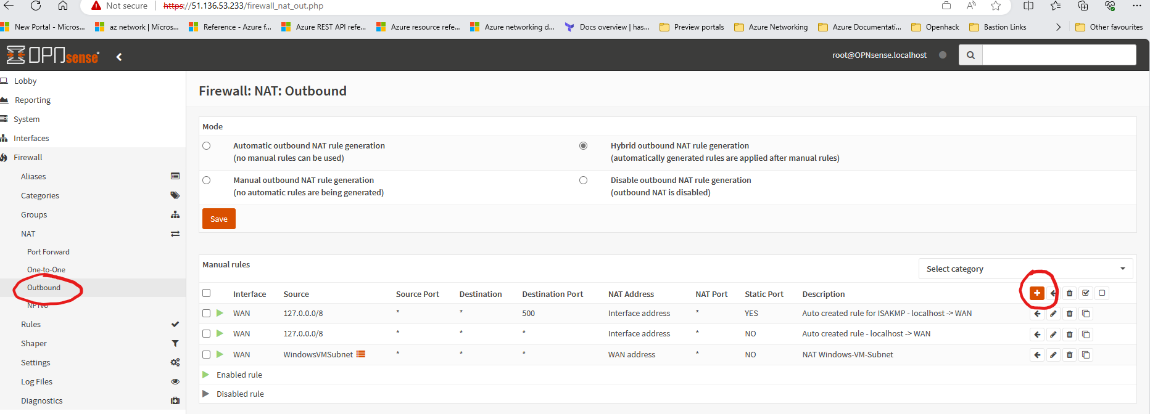
Task: Save the outbound NAT mode
Action: [x=219, y=219]
